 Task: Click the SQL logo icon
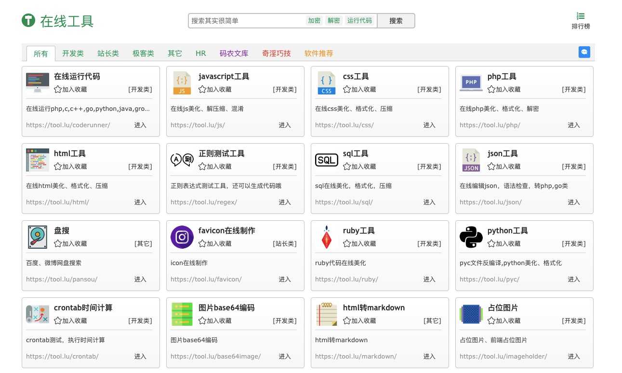[x=327, y=160]
